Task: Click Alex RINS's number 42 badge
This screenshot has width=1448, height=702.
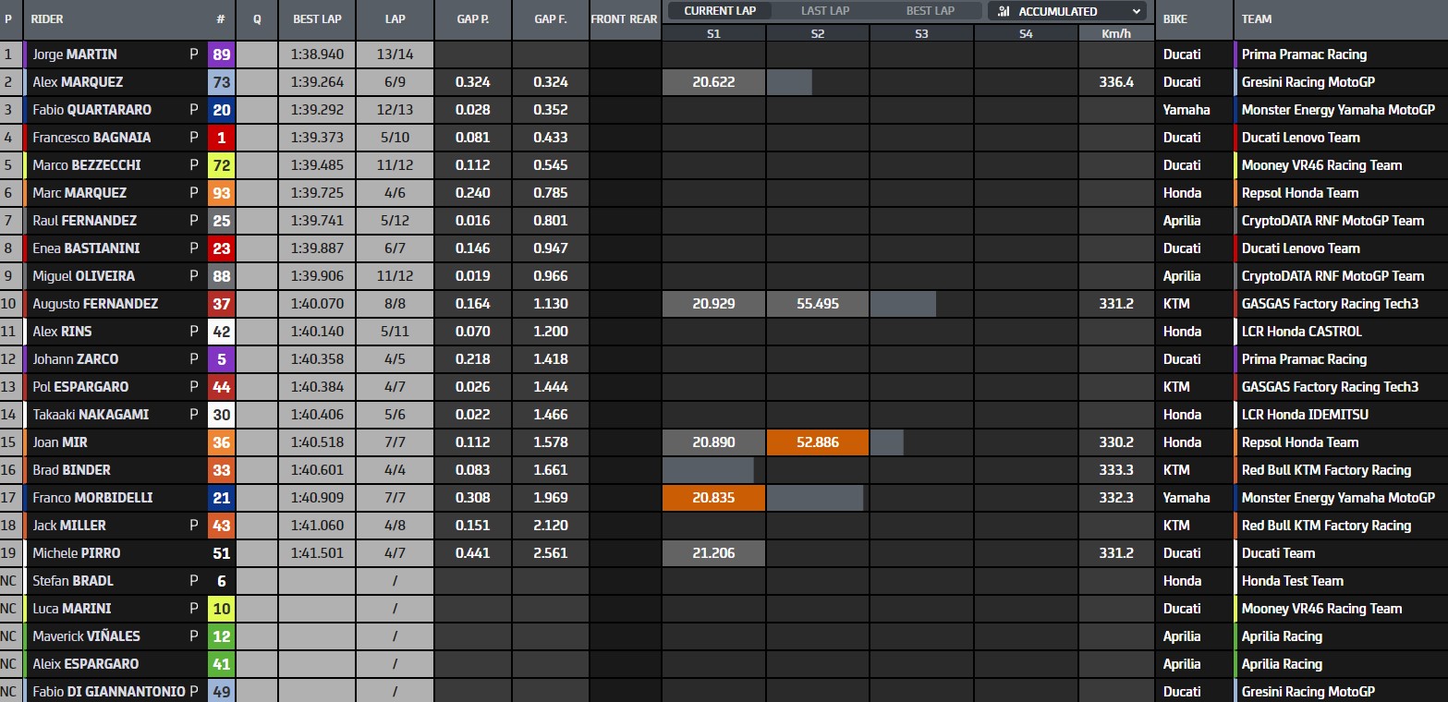Action: pyautogui.click(x=222, y=332)
